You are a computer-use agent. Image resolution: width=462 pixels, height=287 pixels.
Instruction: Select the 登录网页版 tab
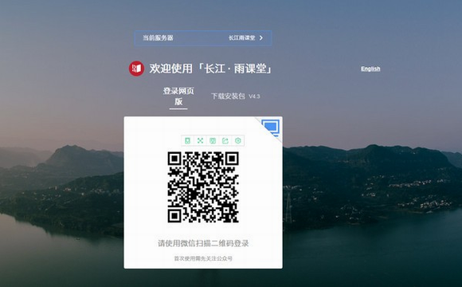pos(178,96)
